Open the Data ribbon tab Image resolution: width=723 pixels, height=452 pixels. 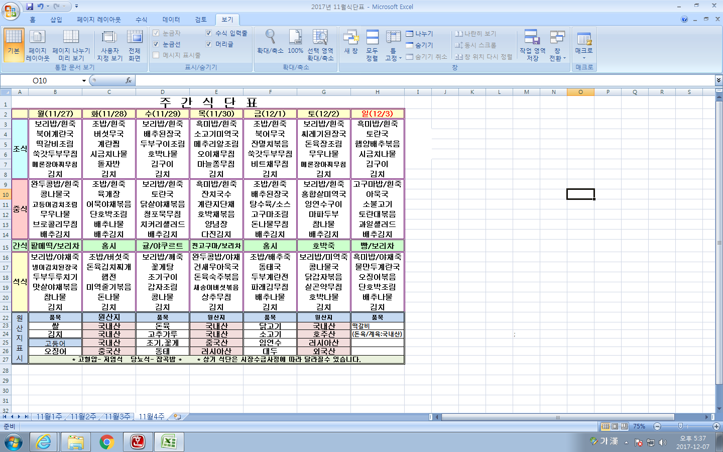pyautogui.click(x=171, y=20)
